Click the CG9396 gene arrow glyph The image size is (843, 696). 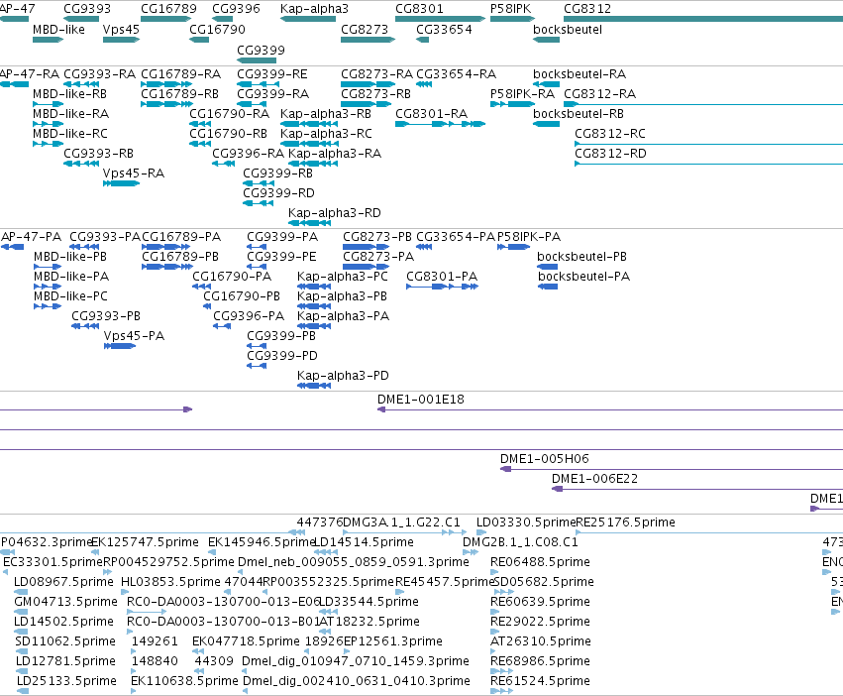click(x=223, y=19)
